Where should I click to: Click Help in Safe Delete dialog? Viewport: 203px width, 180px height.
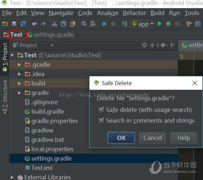pyautogui.click(x=184, y=138)
